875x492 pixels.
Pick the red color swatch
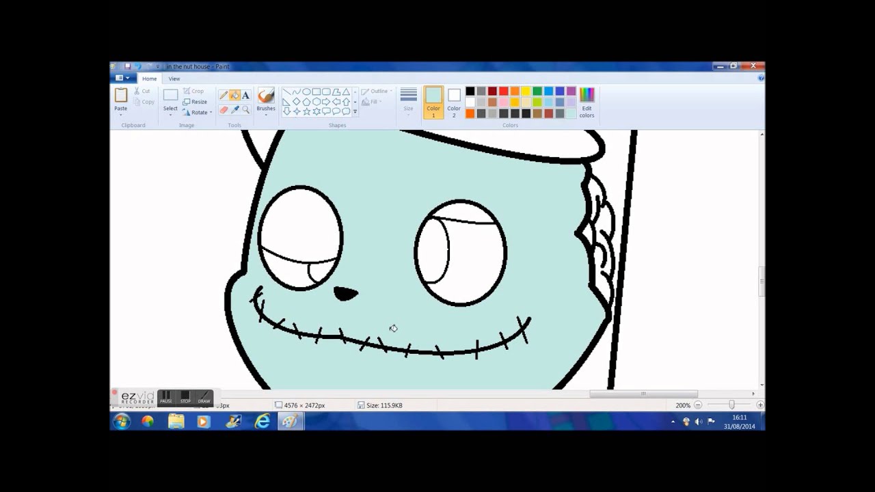pos(504,91)
